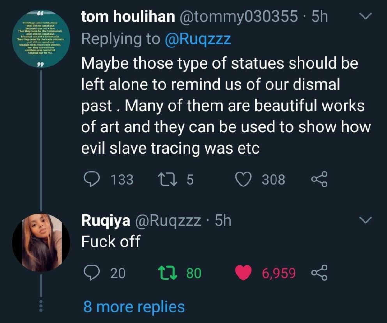Share Ruqiya's tweet
This screenshot has height=323, width=387.
[319, 273]
